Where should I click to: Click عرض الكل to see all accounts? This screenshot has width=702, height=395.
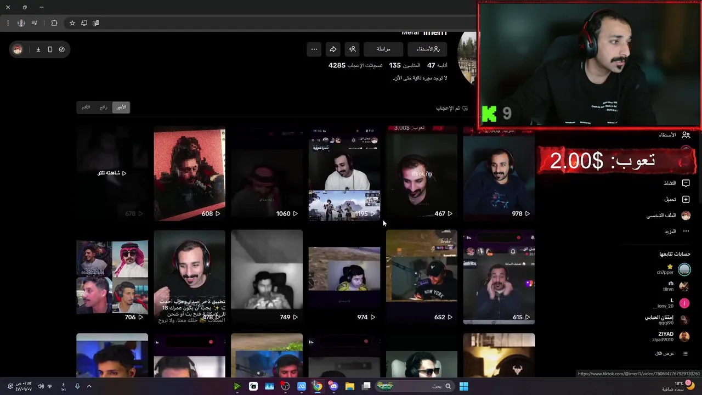pyautogui.click(x=671, y=354)
